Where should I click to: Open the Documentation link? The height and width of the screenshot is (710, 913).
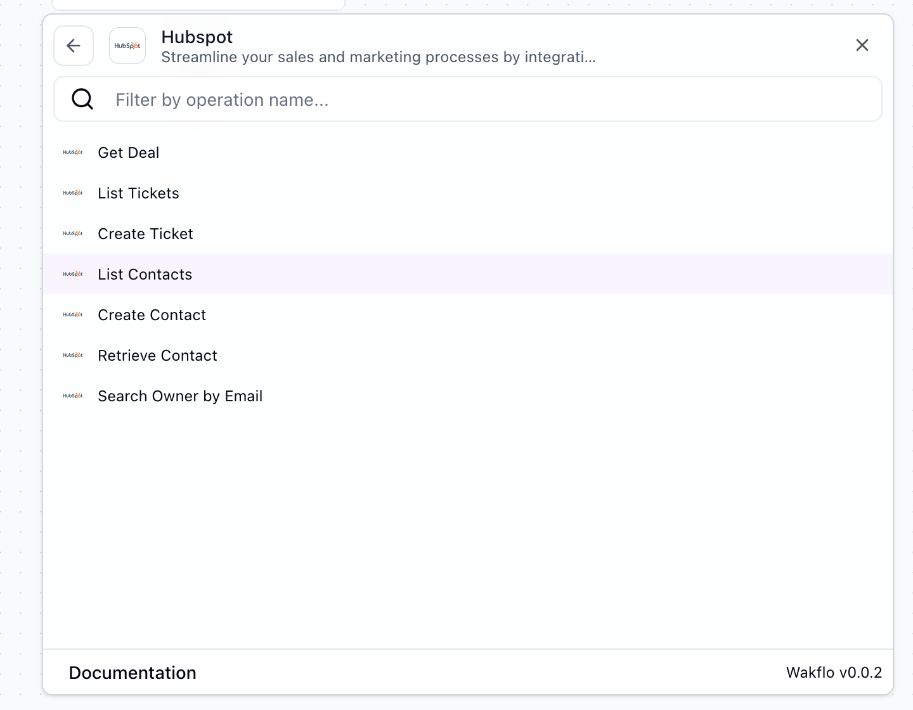[133, 672]
